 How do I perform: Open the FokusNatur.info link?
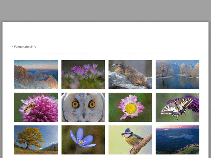25,47
